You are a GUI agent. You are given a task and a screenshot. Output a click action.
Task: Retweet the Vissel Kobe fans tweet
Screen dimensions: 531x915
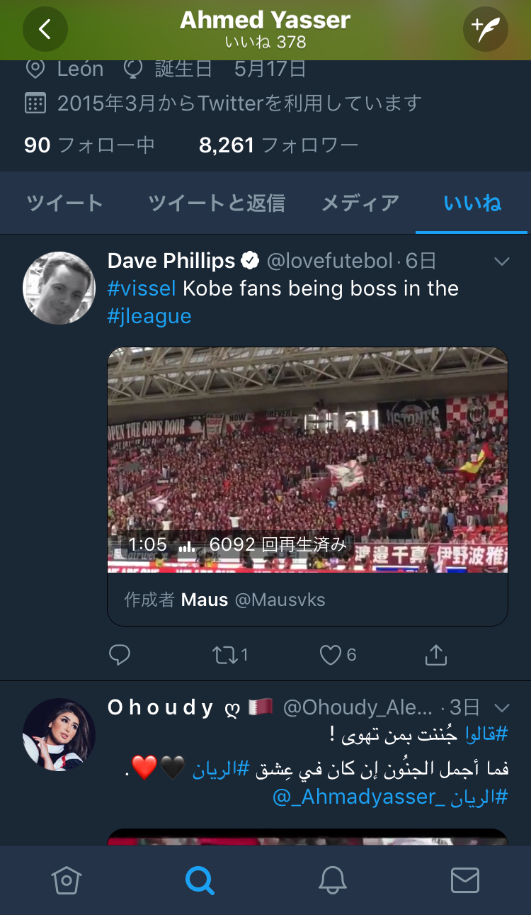(227, 655)
